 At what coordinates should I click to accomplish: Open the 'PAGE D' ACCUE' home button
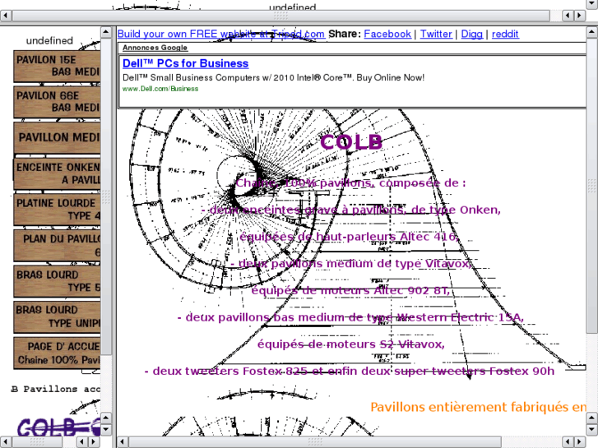click(58, 353)
